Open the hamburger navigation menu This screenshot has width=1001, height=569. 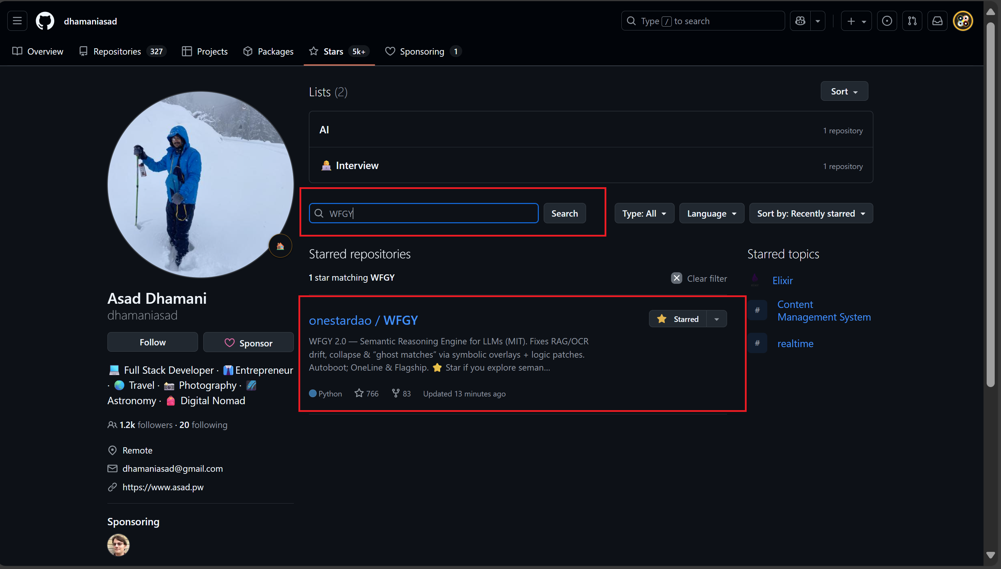coord(17,21)
